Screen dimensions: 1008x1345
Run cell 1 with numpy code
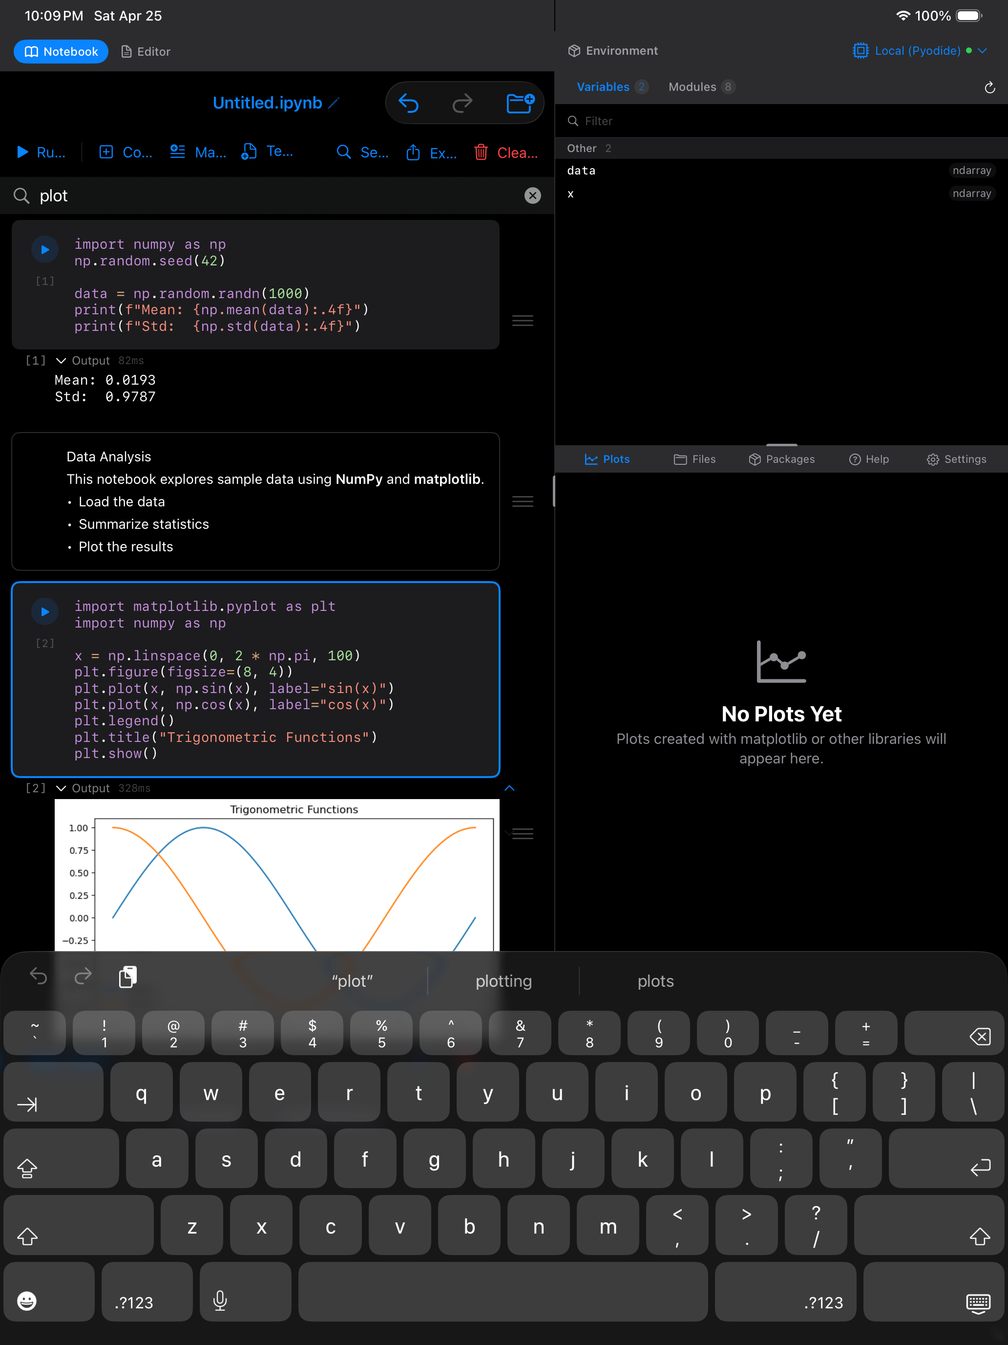45,249
